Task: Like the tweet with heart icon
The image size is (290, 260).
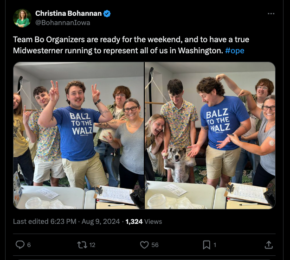Action: [144, 245]
